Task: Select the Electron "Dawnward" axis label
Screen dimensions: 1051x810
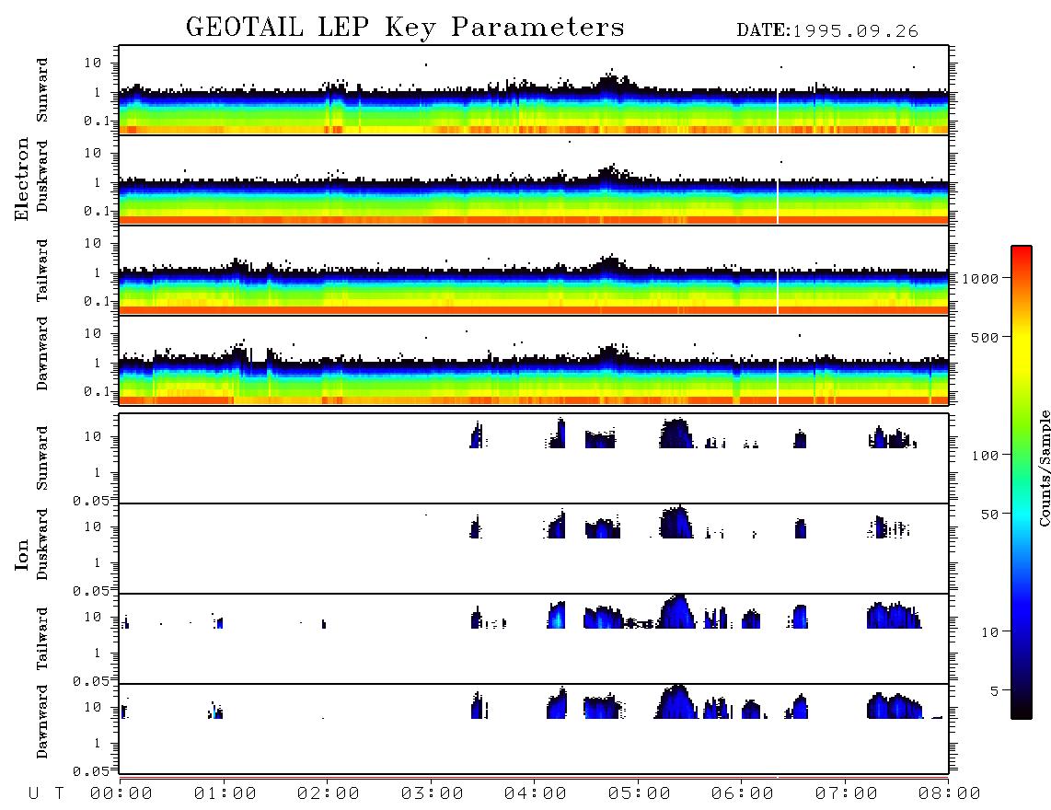Action: [x=41, y=353]
